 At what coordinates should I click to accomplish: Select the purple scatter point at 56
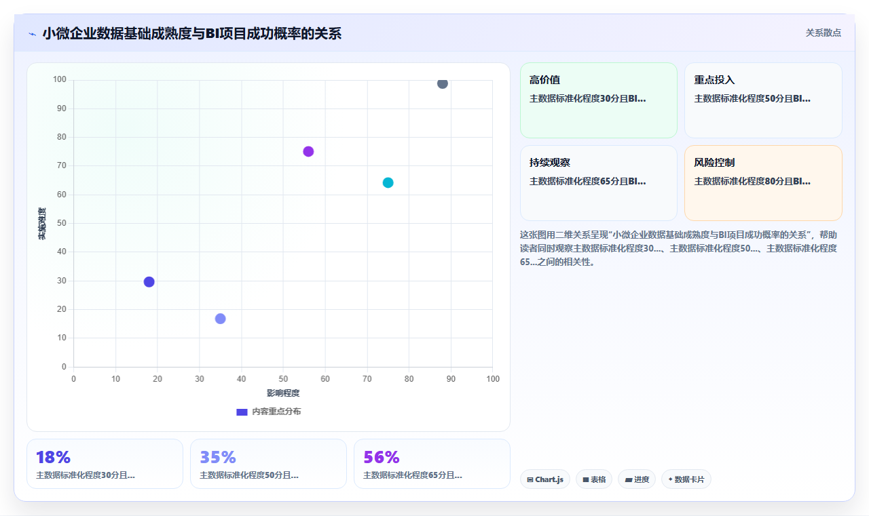[x=308, y=151]
